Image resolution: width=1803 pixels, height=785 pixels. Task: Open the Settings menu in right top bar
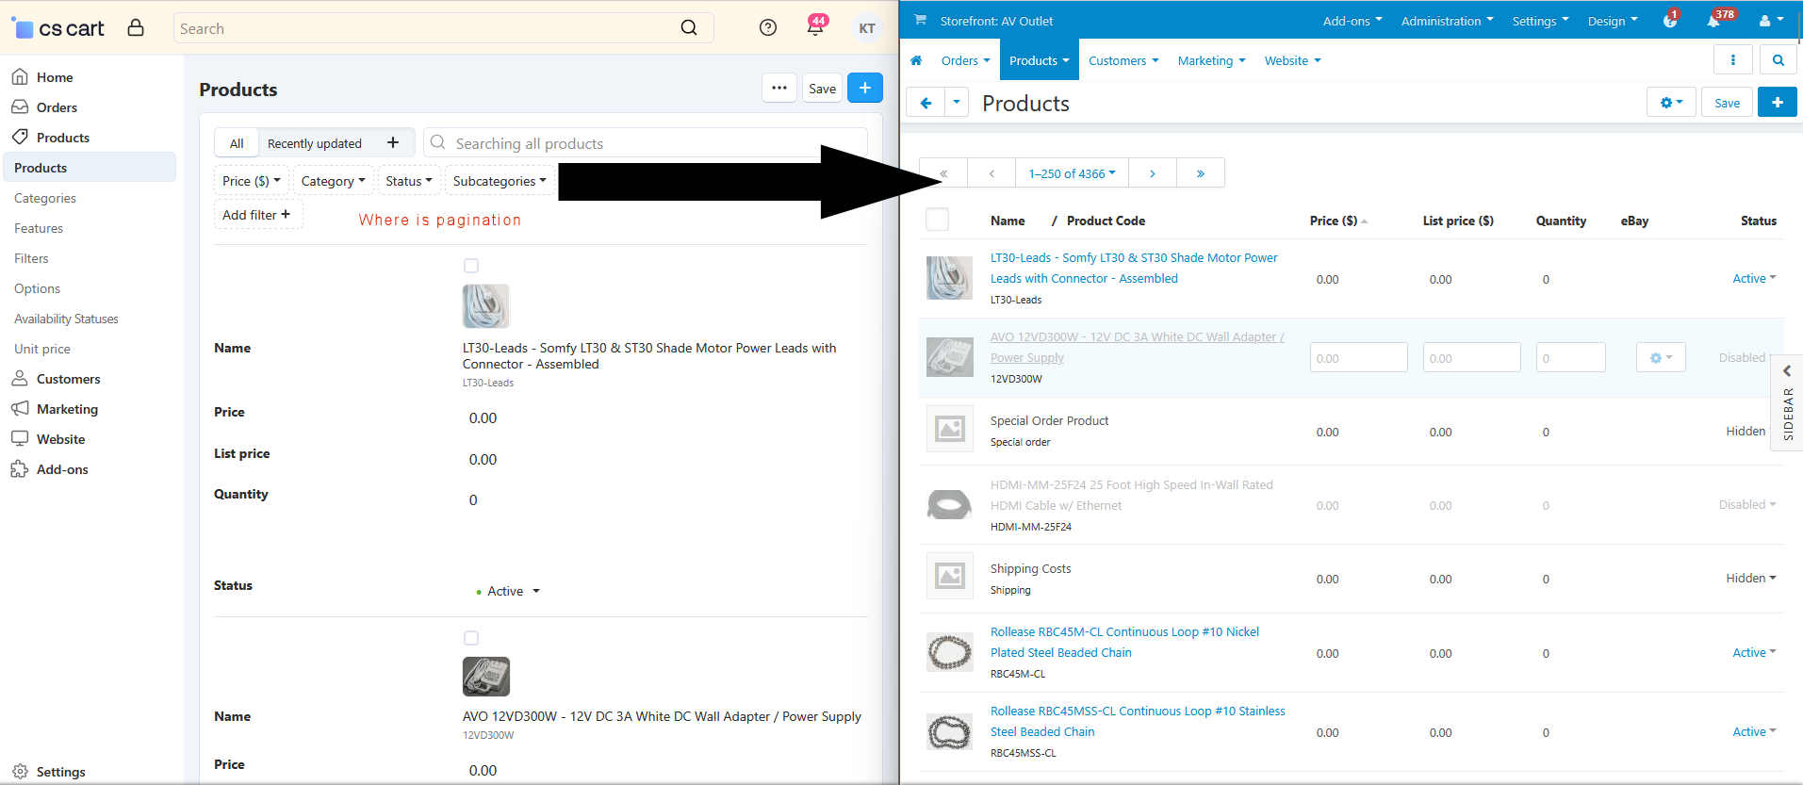coord(1540,20)
